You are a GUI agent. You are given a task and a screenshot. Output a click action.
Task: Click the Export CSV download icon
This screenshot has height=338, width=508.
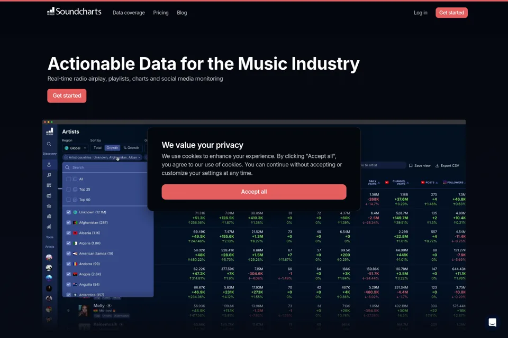coord(437,166)
